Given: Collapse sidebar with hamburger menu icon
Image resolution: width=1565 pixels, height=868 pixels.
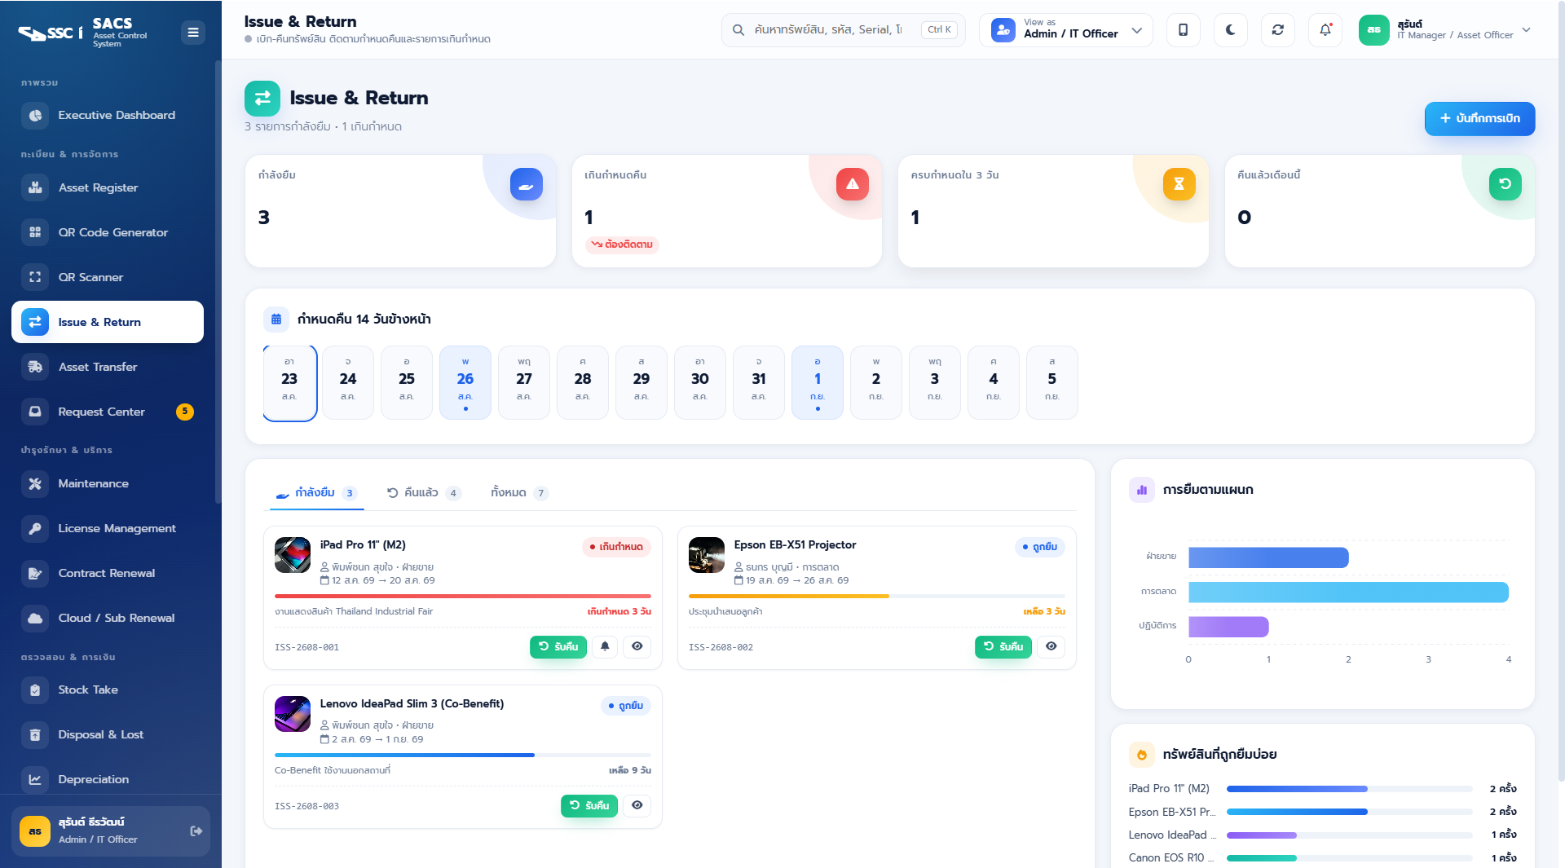Looking at the screenshot, I should [x=193, y=33].
